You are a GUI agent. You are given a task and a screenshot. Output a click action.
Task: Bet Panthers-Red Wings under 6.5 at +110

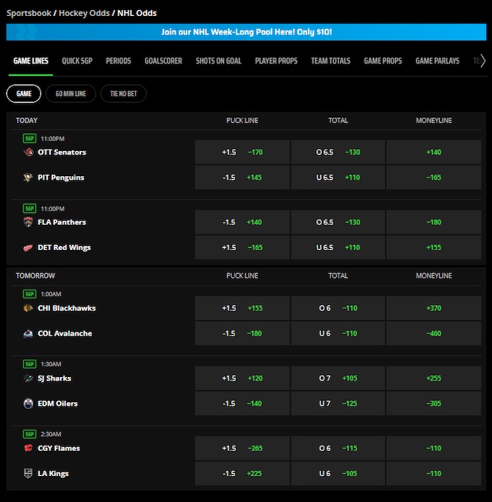pyautogui.click(x=338, y=247)
